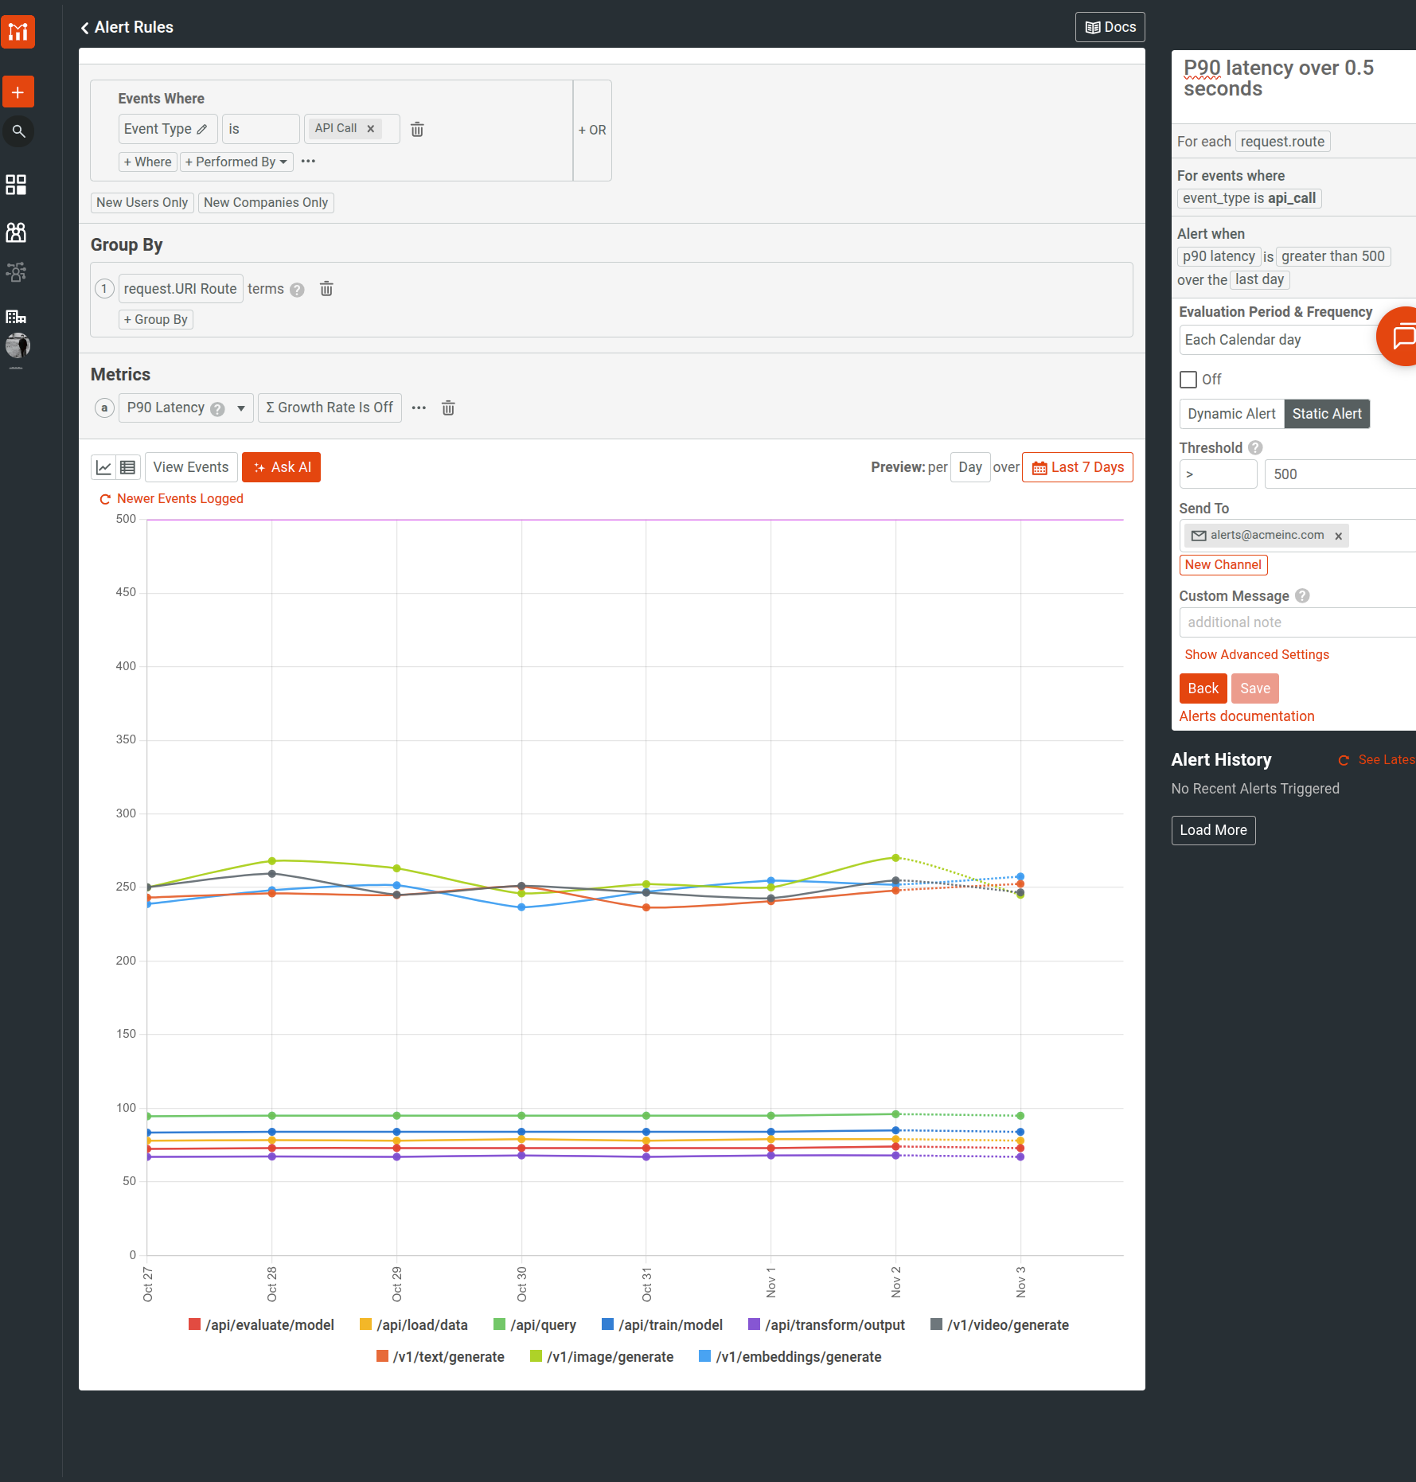Screen dimensions: 1416x1482
Task: Switch chart to table view
Action: pos(127,467)
